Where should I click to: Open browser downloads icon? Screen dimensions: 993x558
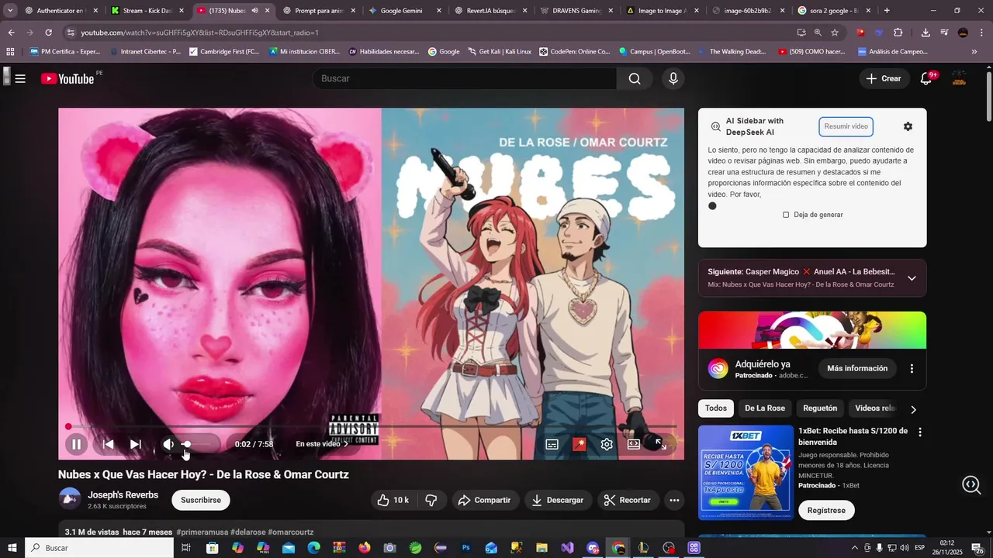pos(926,33)
